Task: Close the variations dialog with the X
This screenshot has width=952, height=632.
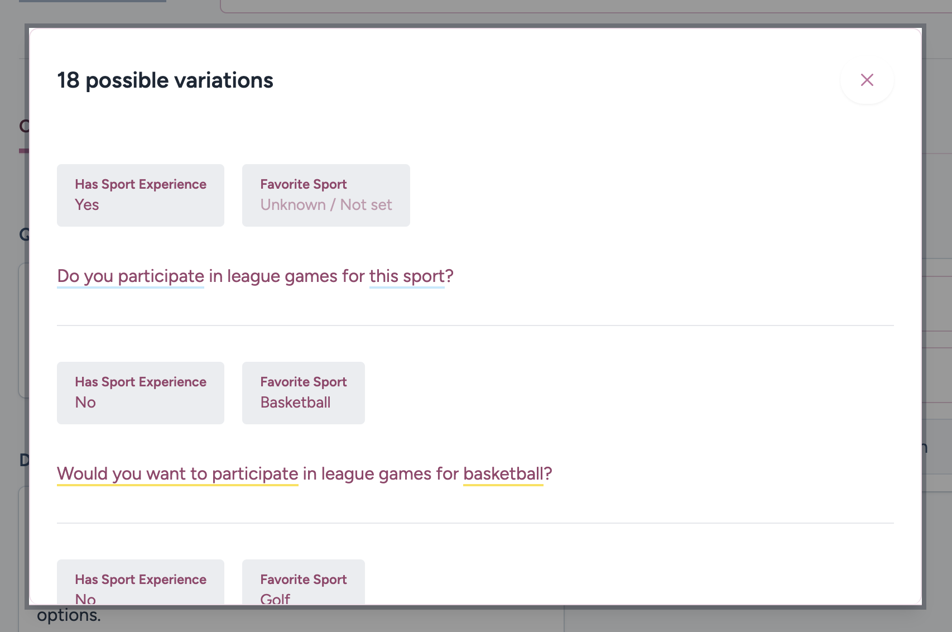Action: [867, 80]
